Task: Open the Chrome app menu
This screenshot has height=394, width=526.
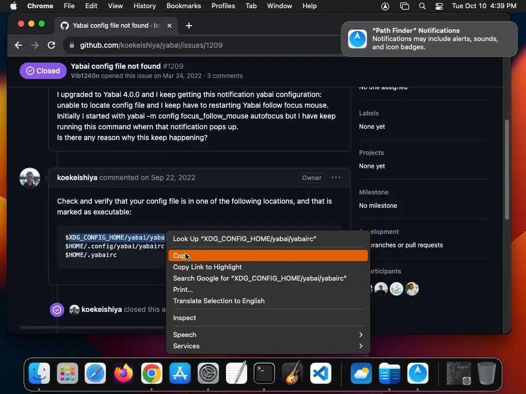Action: (40, 6)
